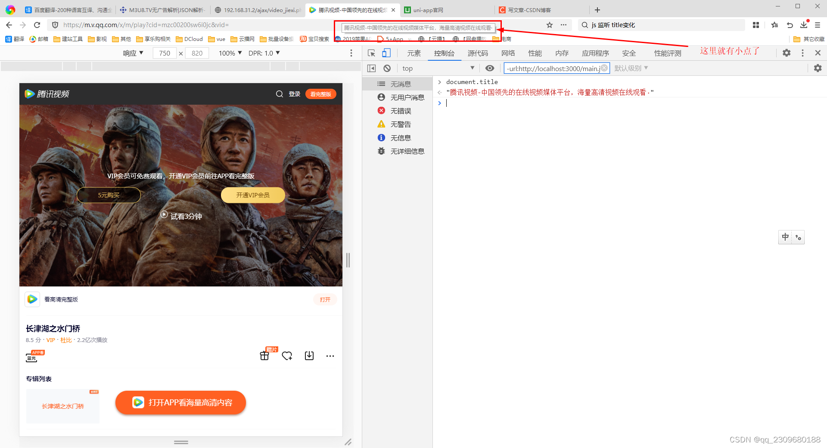Screen dimensions: 827x448
Task: Select the 无消息 messages filter
Action: tap(398, 84)
